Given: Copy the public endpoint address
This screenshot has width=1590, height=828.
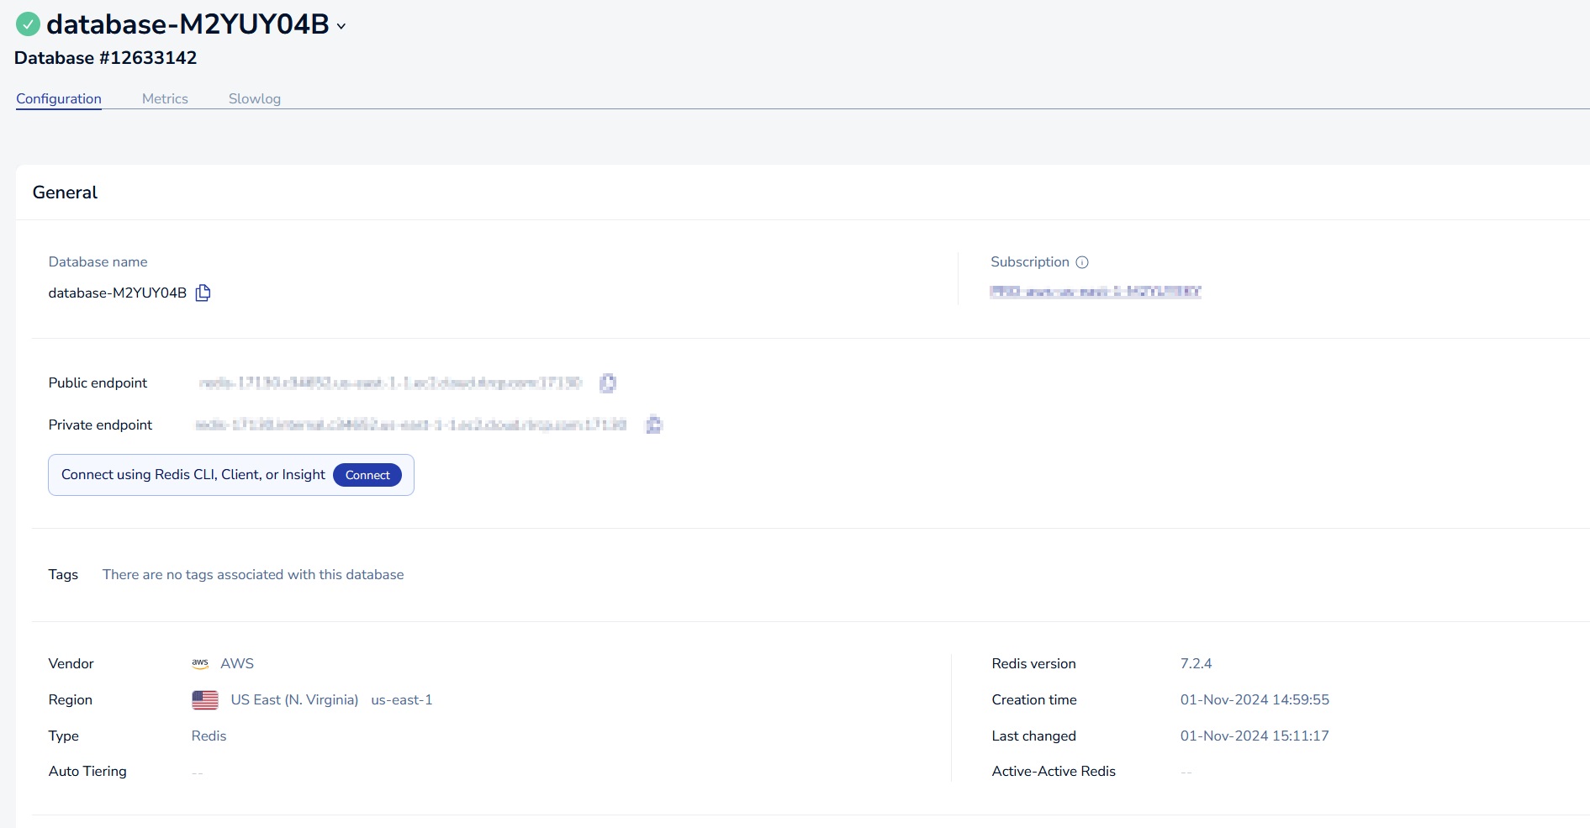Looking at the screenshot, I should 608,382.
